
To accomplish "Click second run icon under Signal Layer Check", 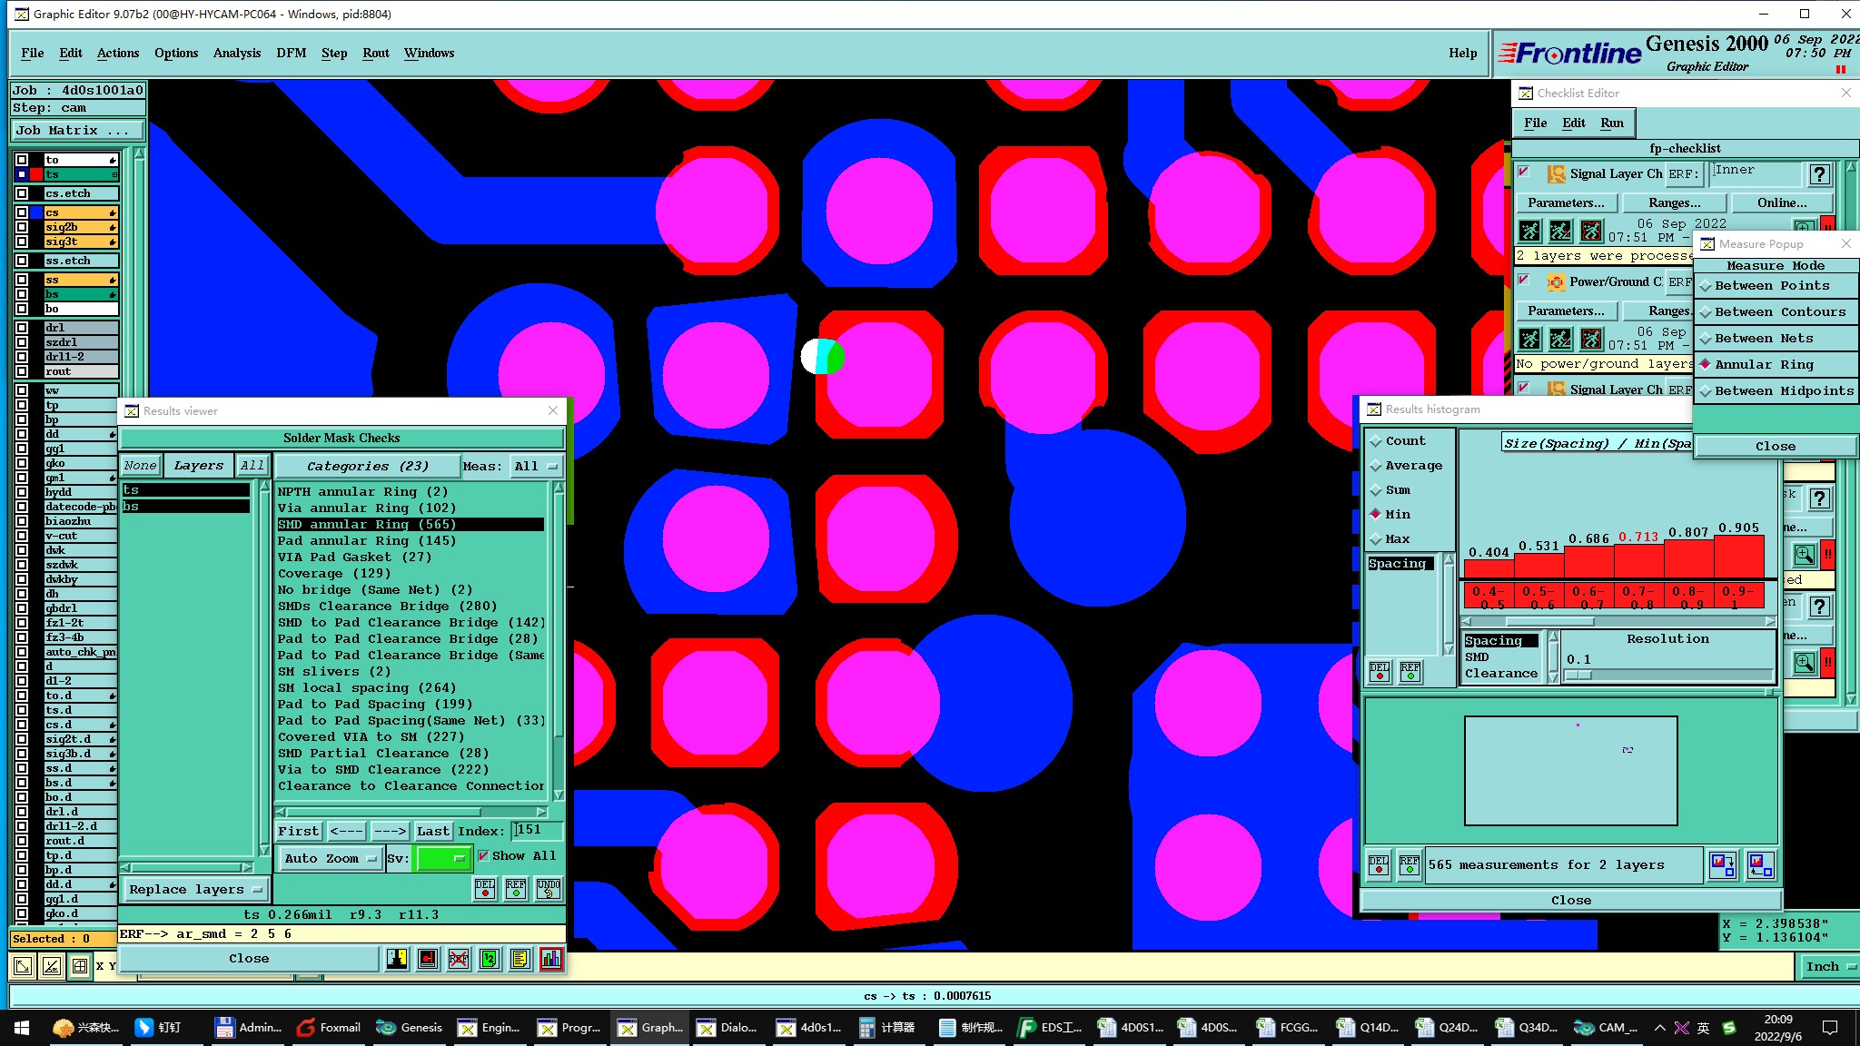I will (x=1560, y=231).
